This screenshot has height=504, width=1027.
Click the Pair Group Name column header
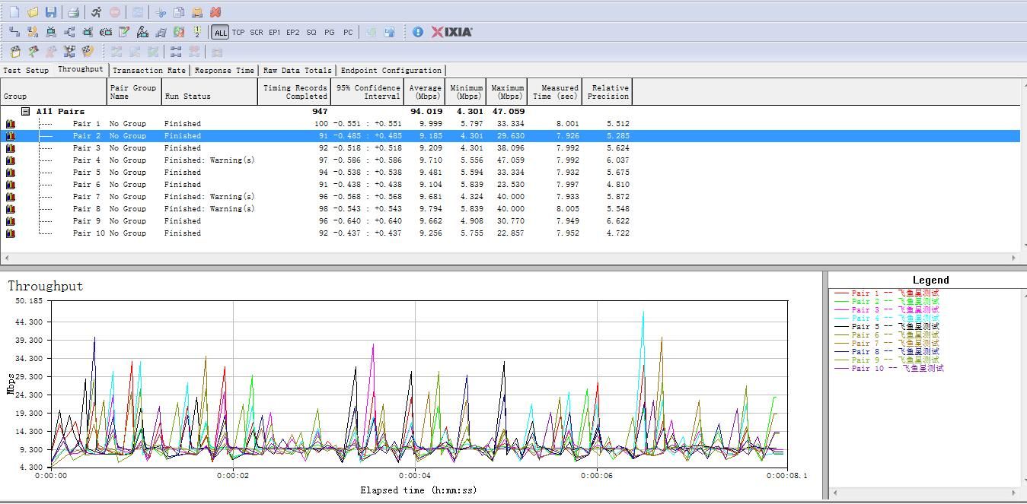tap(135, 92)
